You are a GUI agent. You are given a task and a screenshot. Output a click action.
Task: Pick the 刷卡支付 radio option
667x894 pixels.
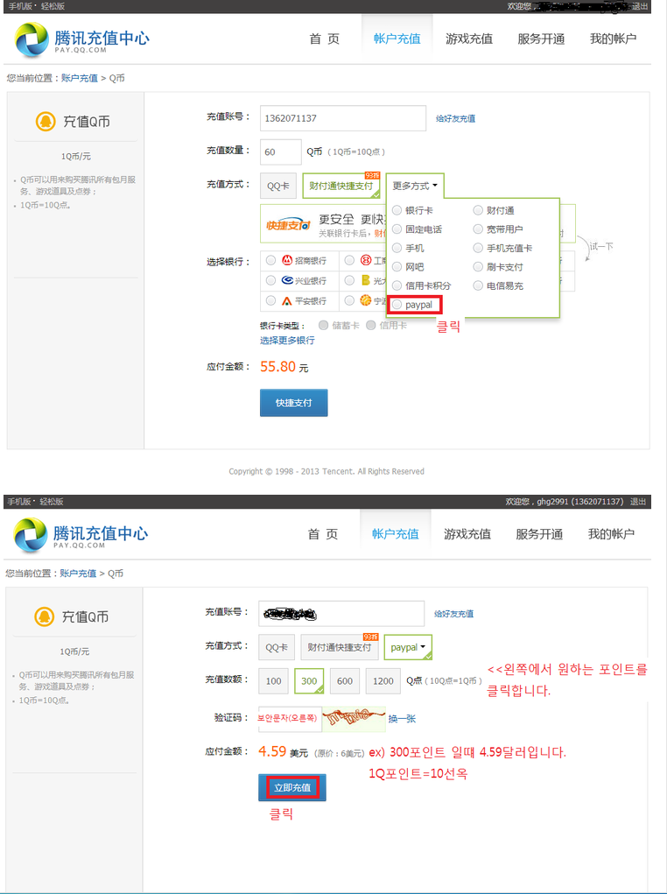478,267
